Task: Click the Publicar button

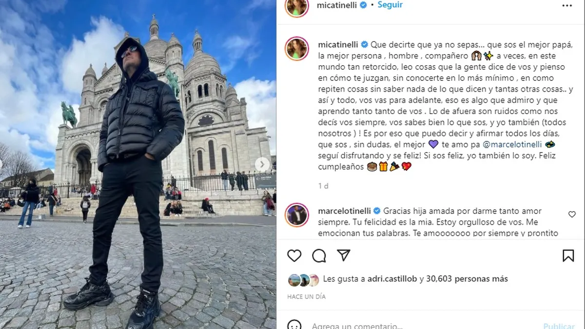Action: 559,326
